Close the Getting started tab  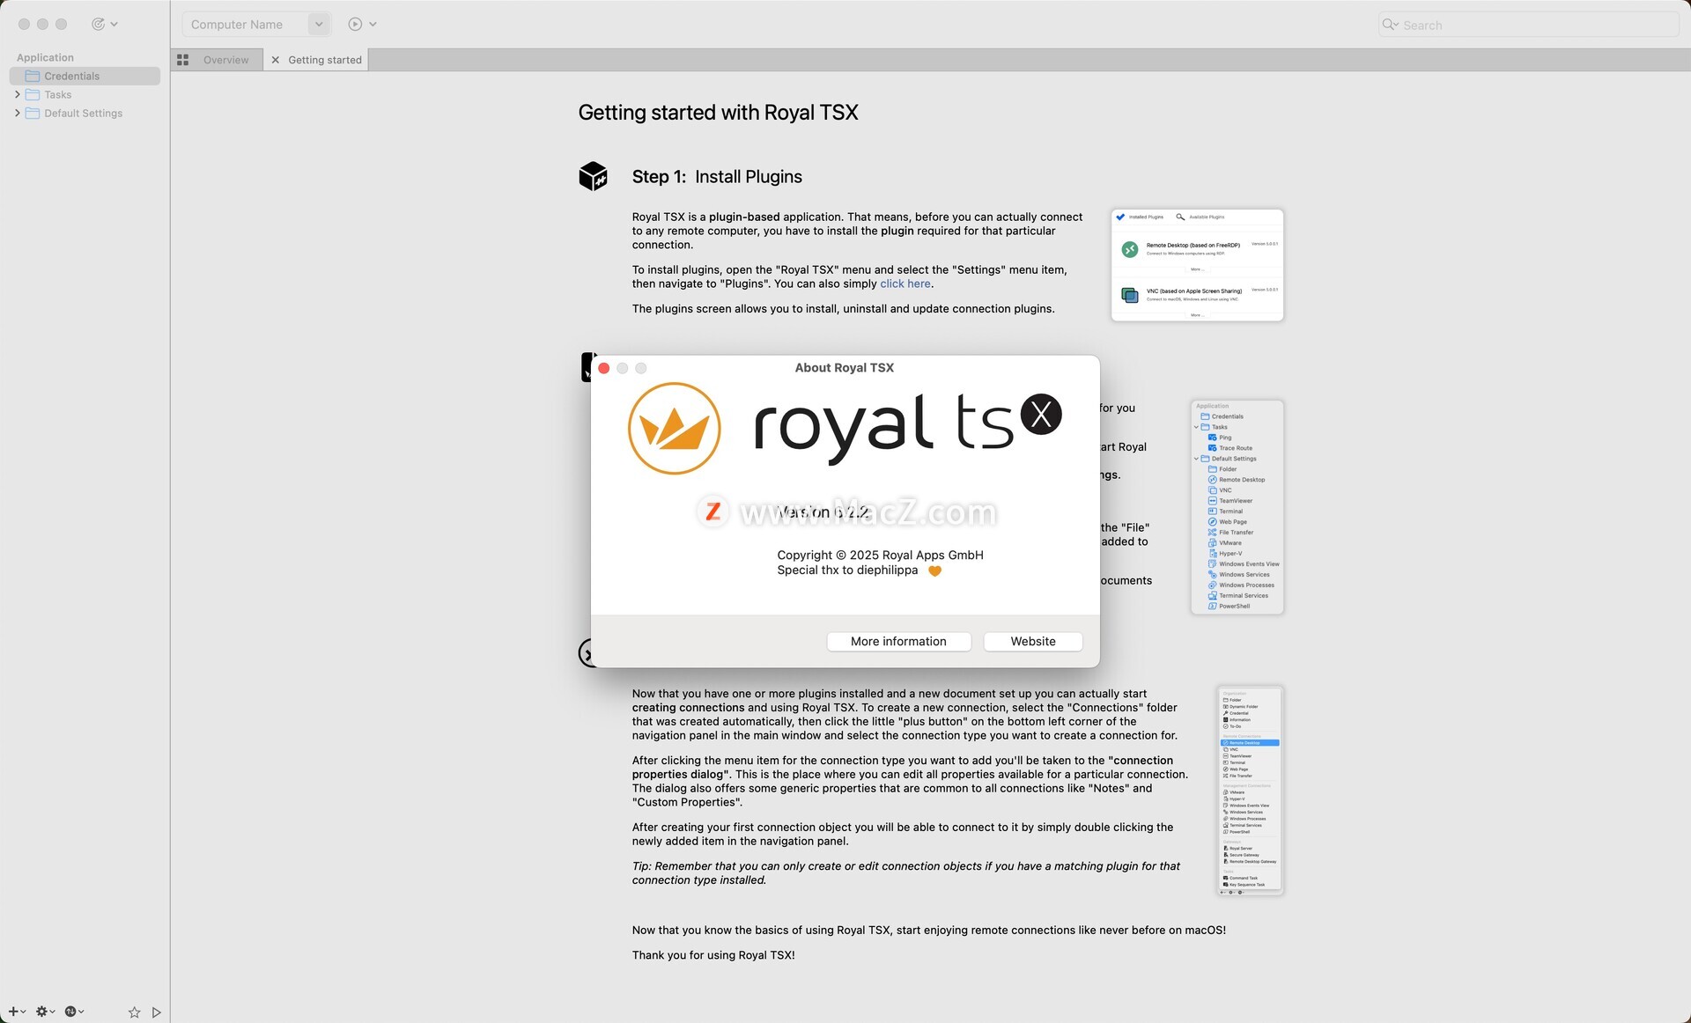(x=275, y=60)
